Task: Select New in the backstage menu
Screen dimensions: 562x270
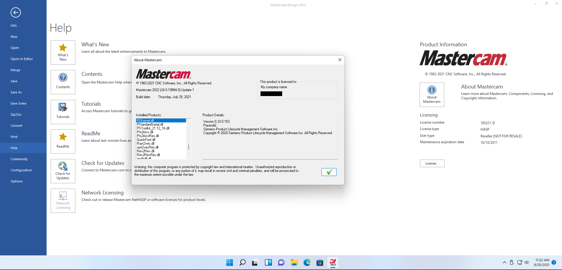Action: [x=23, y=37]
